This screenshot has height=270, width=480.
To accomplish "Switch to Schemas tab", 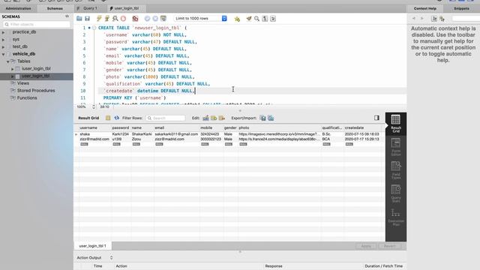I will [x=55, y=8].
